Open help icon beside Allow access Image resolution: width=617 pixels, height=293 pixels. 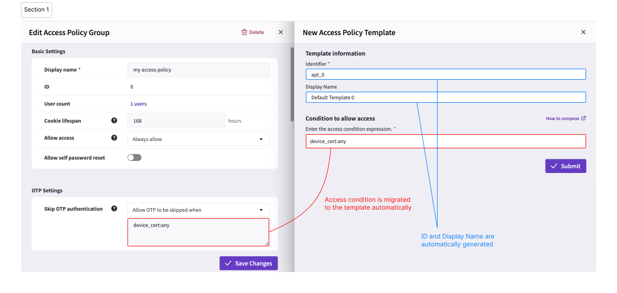click(x=114, y=138)
